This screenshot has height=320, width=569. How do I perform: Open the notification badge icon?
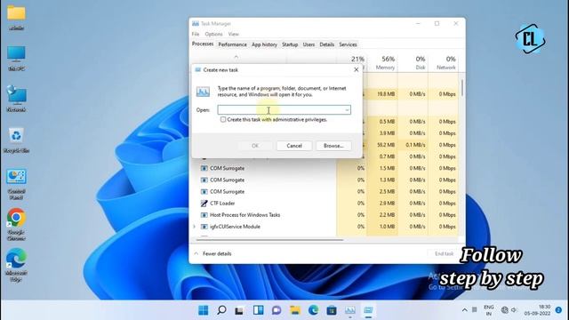click(x=559, y=310)
